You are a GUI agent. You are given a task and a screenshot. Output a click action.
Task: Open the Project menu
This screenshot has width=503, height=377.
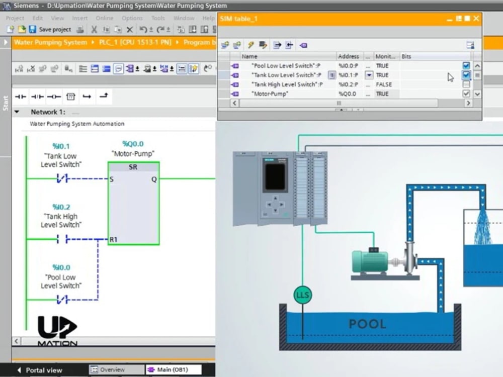click(x=15, y=18)
